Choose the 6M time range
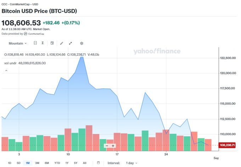Screen dimensions: 241x167 (47, 163)
